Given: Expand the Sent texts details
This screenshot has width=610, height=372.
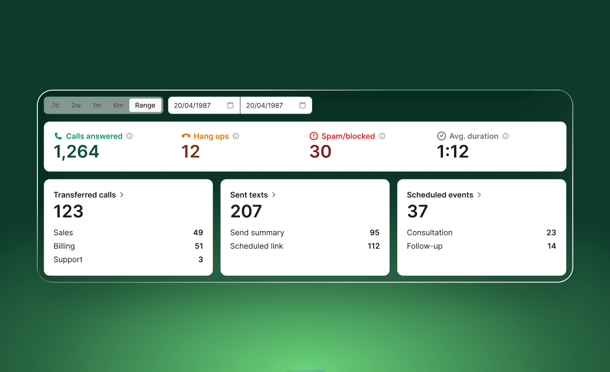Looking at the screenshot, I should click(273, 195).
